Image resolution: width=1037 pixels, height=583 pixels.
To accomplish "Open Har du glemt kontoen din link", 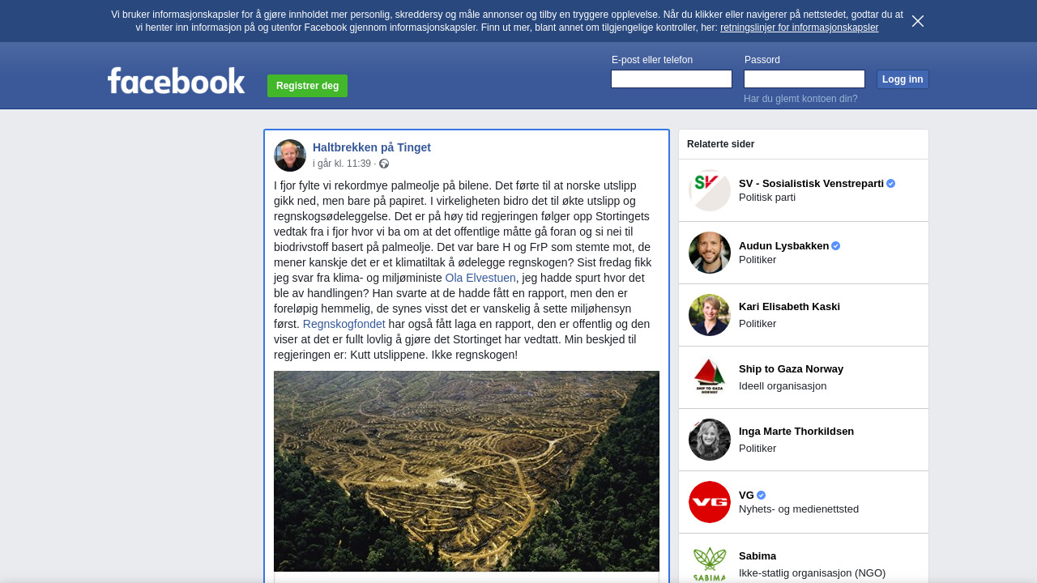I will 800,99.
